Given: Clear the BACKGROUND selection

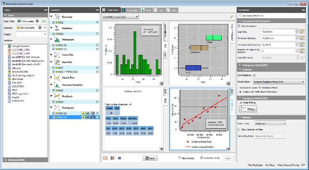Looking at the screenshot, I should click(40, 28).
